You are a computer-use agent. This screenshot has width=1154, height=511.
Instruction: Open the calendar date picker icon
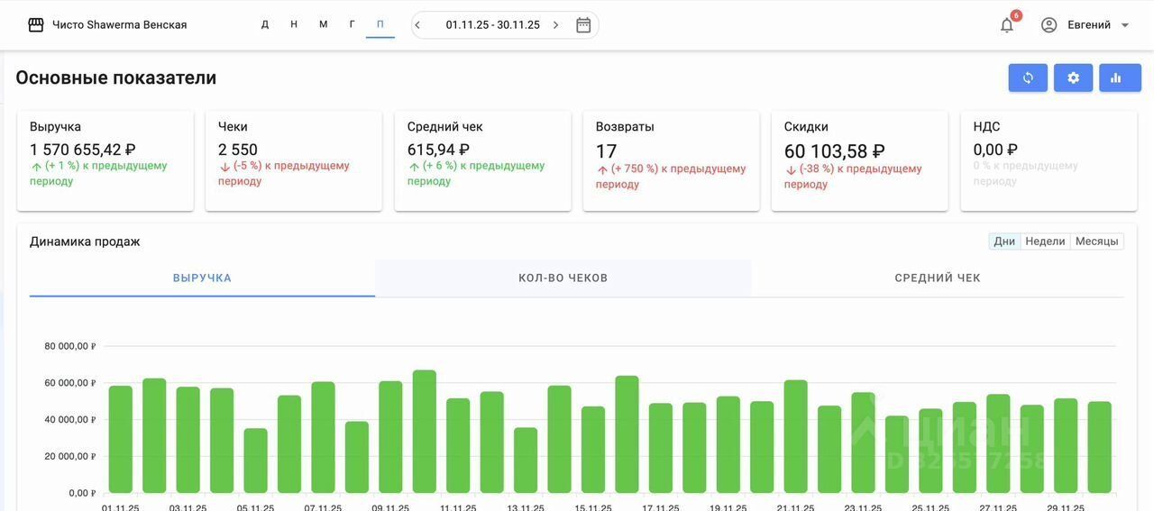(x=583, y=25)
